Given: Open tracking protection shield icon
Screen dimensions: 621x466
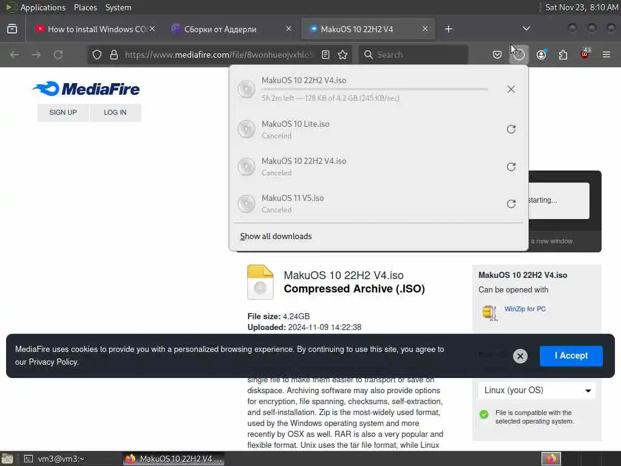Looking at the screenshot, I should 97,55.
